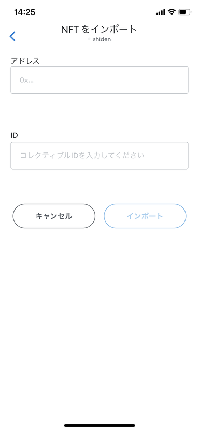
Task: Tap the Wi-Fi status icon
Action: click(x=172, y=12)
